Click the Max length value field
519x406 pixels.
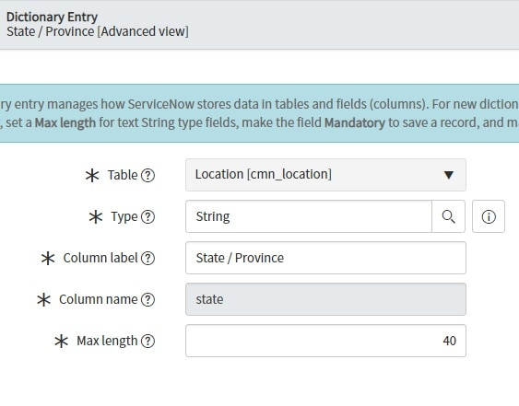click(325, 341)
